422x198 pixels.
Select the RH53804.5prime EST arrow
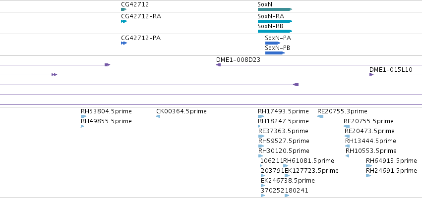click(83, 116)
